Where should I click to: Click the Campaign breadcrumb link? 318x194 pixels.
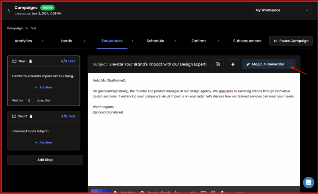point(15,28)
